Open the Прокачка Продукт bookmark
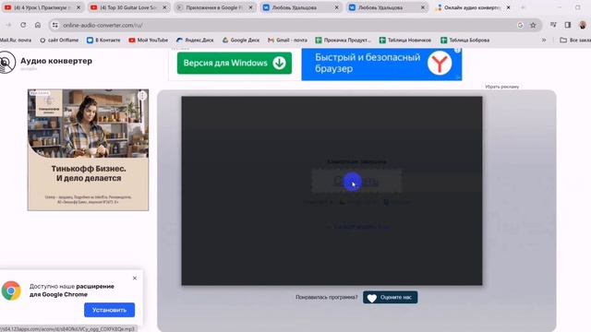 [x=344, y=40]
